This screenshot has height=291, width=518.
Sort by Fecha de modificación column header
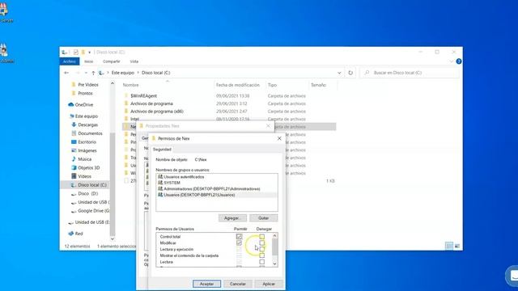(240, 85)
